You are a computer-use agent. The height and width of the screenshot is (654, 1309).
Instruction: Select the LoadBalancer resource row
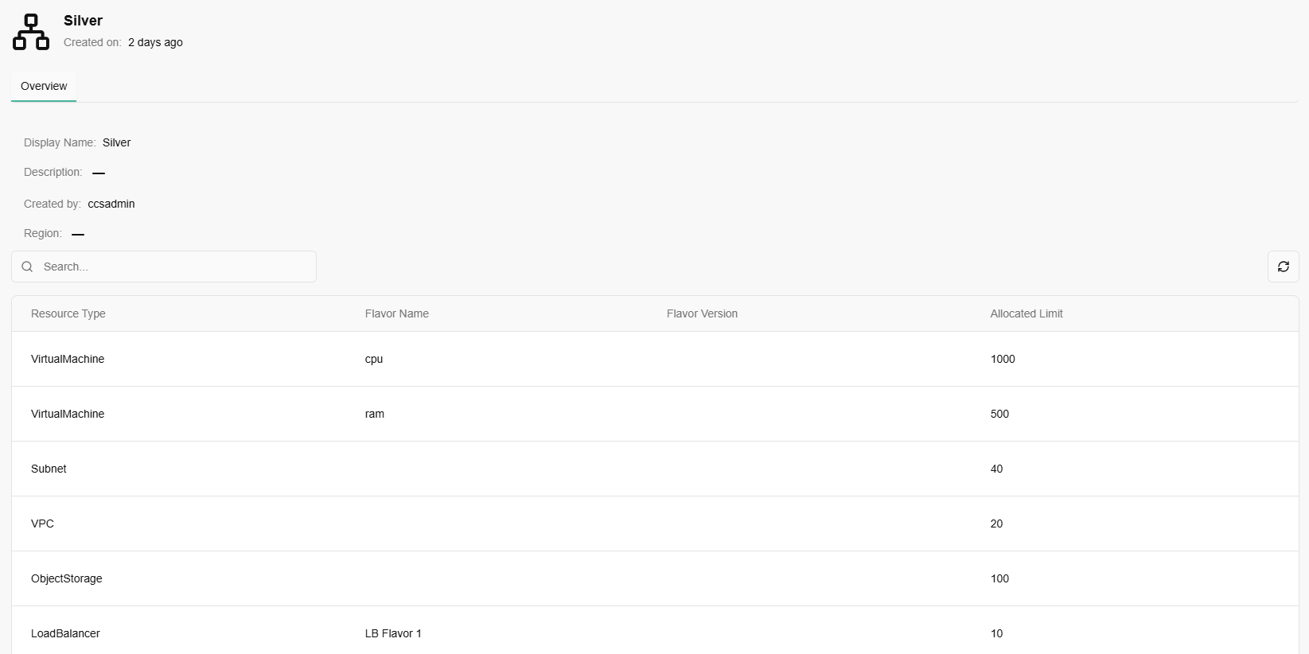(x=65, y=633)
